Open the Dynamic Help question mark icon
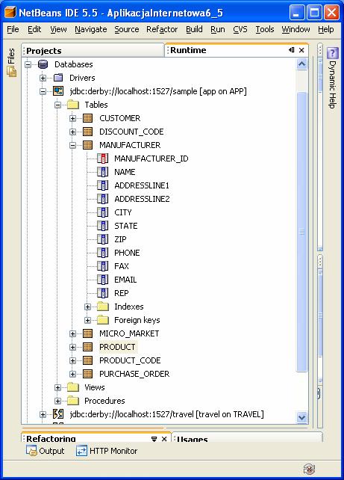The height and width of the screenshot is (480, 344). click(x=333, y=53)
